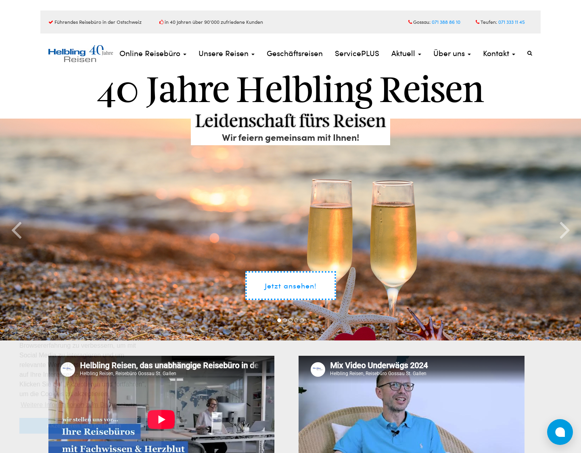This screenshot has height=453, width=581.
Task: Select the second carousel indicator dot
Action: click(x=285, y=320)
